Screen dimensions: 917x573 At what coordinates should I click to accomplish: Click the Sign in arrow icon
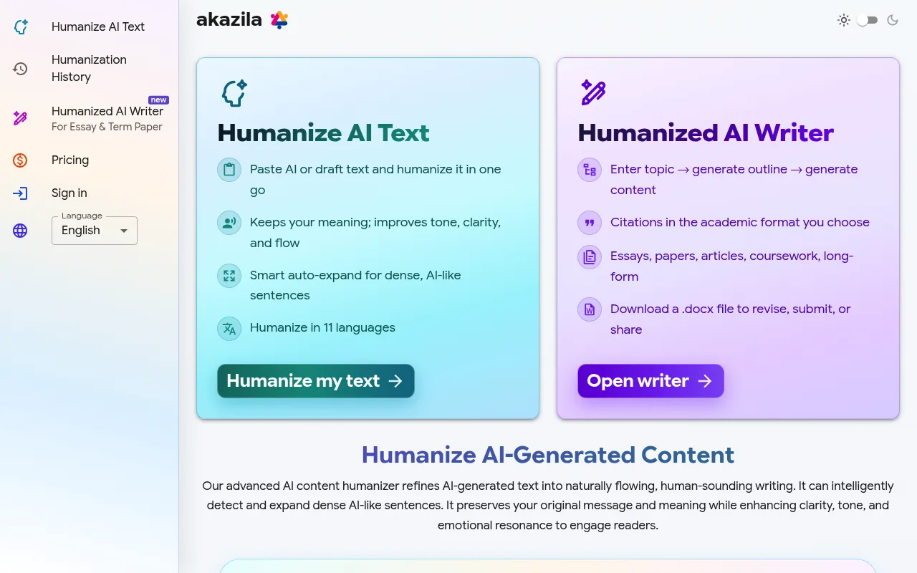pyautogui.click(x=20, y=193)
